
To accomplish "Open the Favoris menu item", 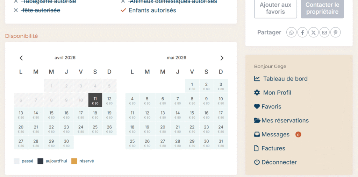I will pyautogui.click(x=271, y=107).
